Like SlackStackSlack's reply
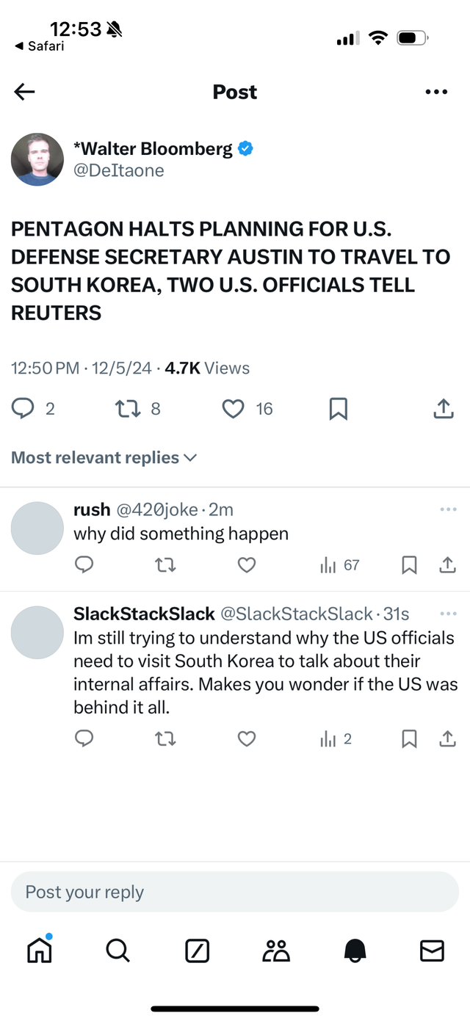The height and width of the screenshot is (1021, 470). [x=247, y=739]
